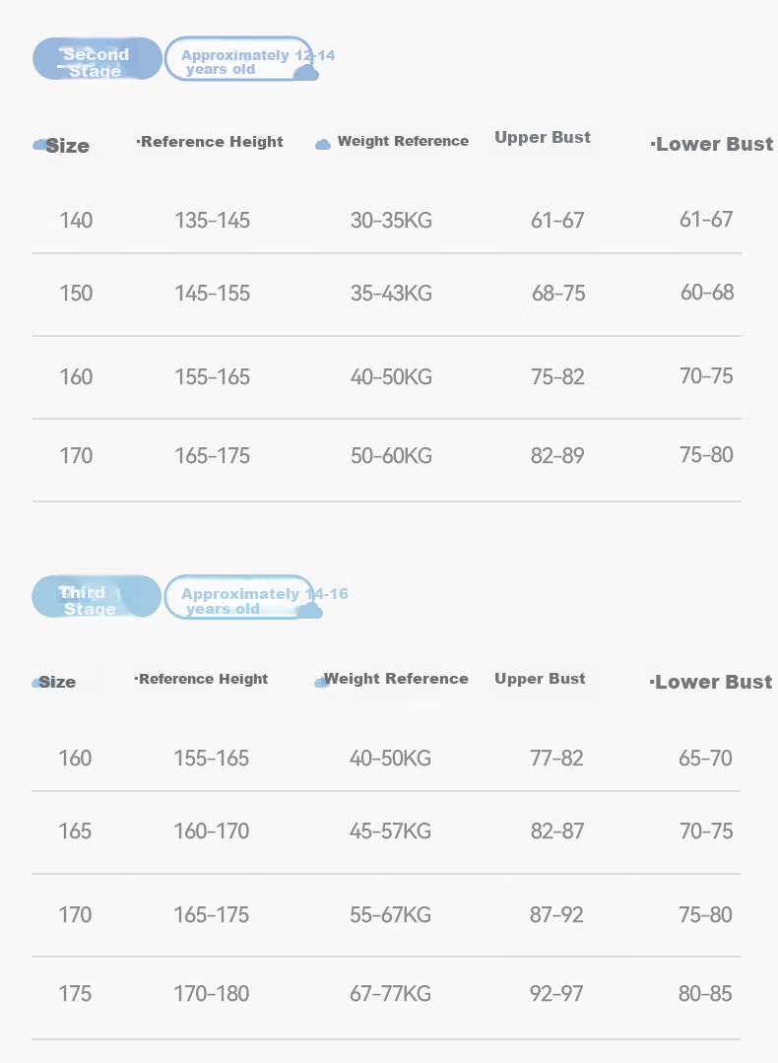Viewport: 778px width, 1063px height.
Task: Select 55-67KG weight cell
Action: click(x=390, y=915)
